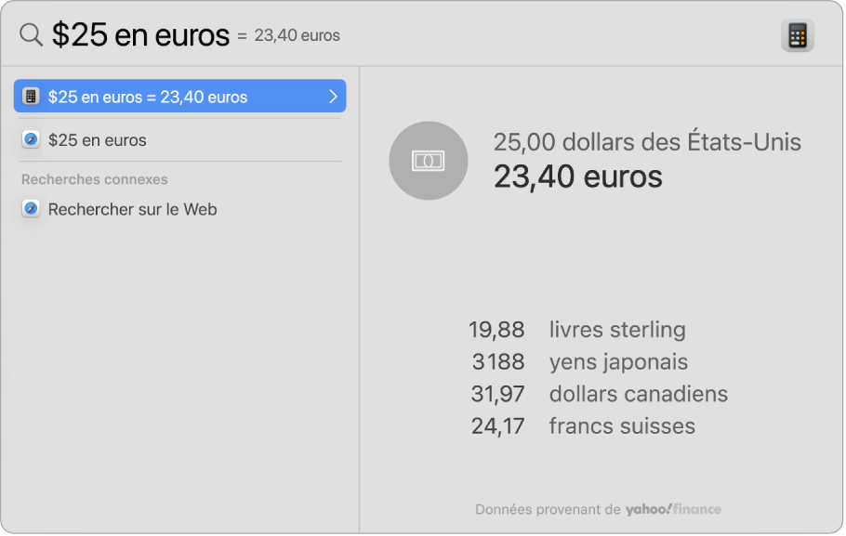Click the banknote currency icon
The image size is (846, 536).
428,160
